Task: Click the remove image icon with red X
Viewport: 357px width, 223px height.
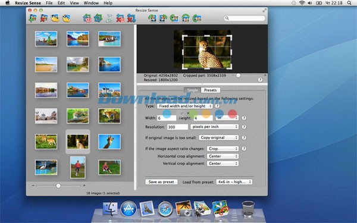Action: point(43,18)
